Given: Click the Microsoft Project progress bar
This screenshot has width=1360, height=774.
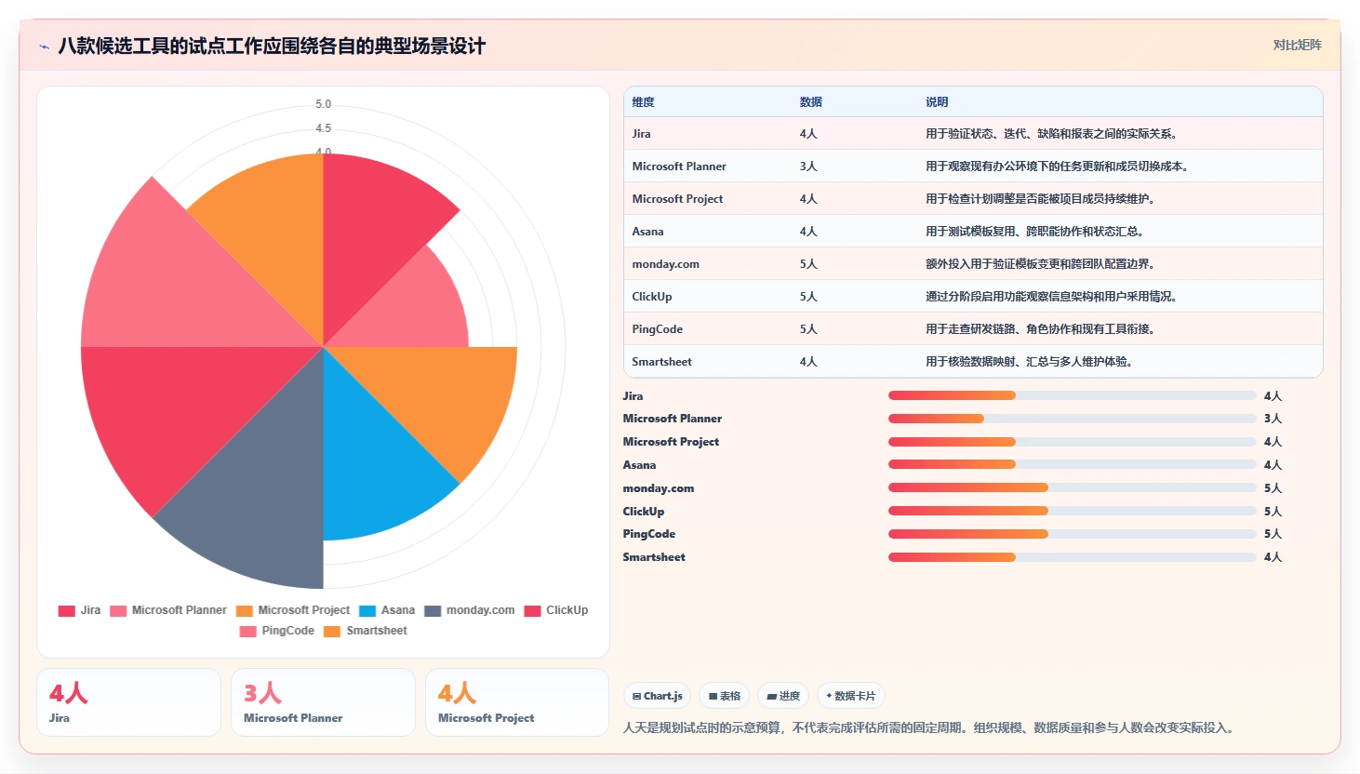Looking at the screenshot, I should (x=1072, y=442).
